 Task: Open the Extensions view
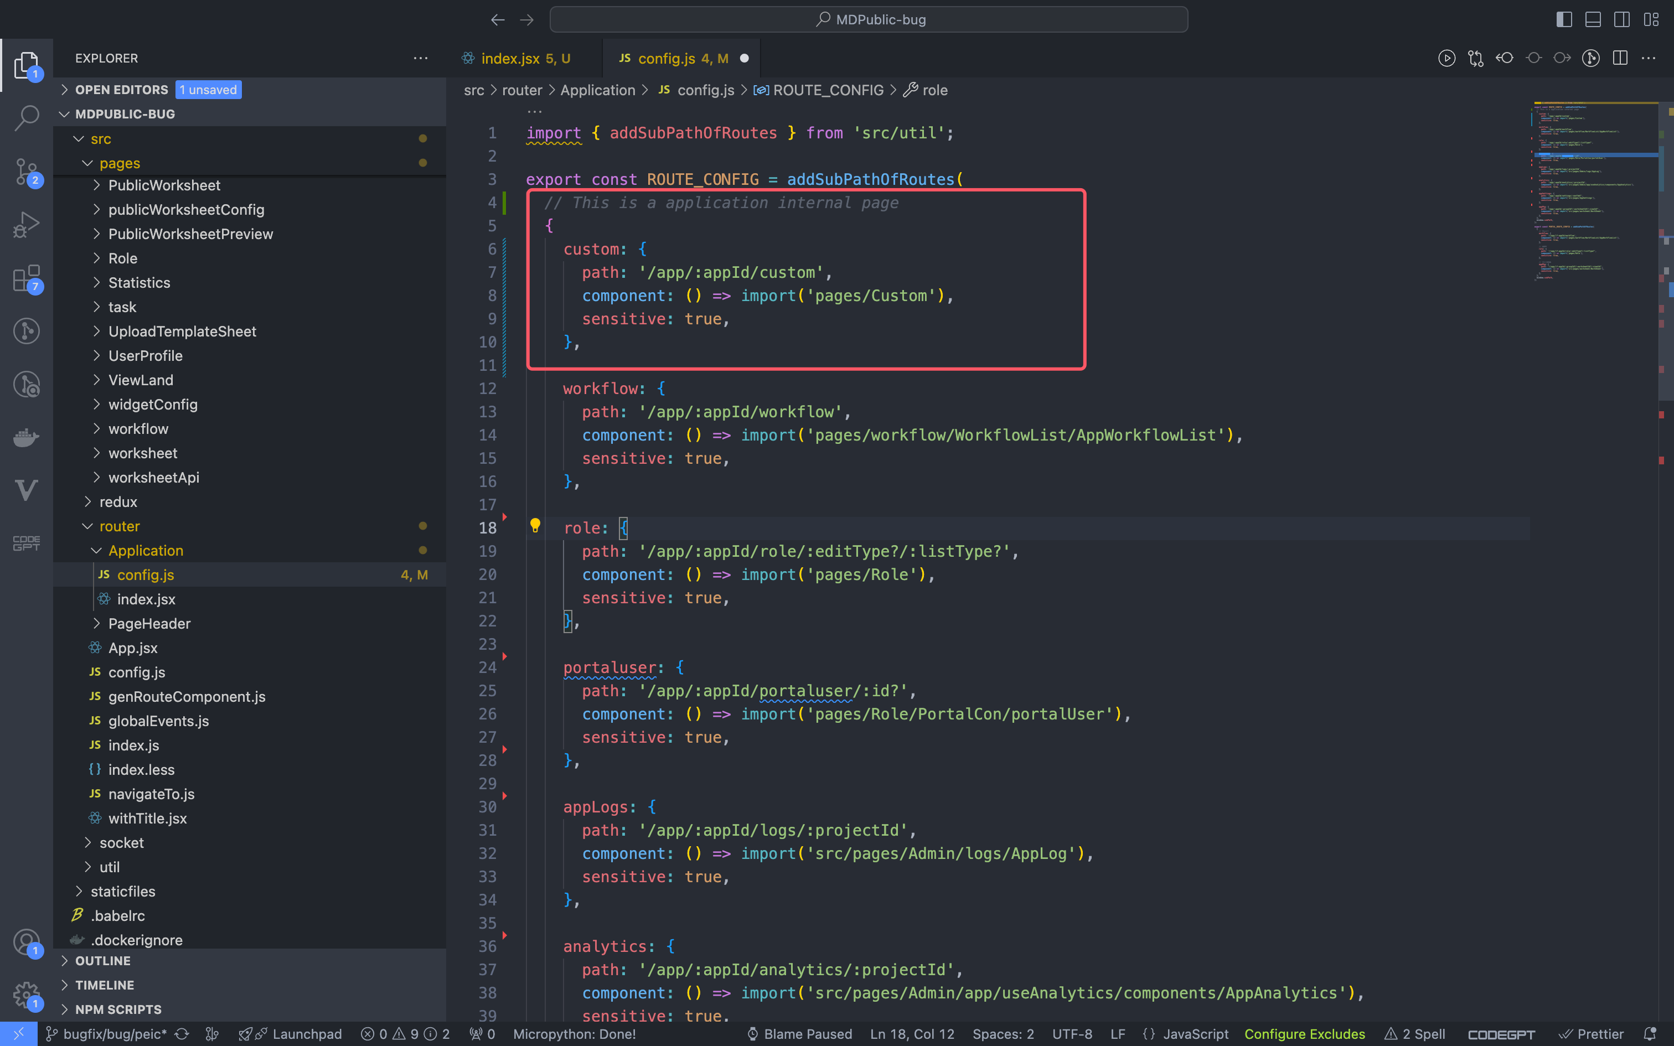pyautogui.click(x=26, y=278)
